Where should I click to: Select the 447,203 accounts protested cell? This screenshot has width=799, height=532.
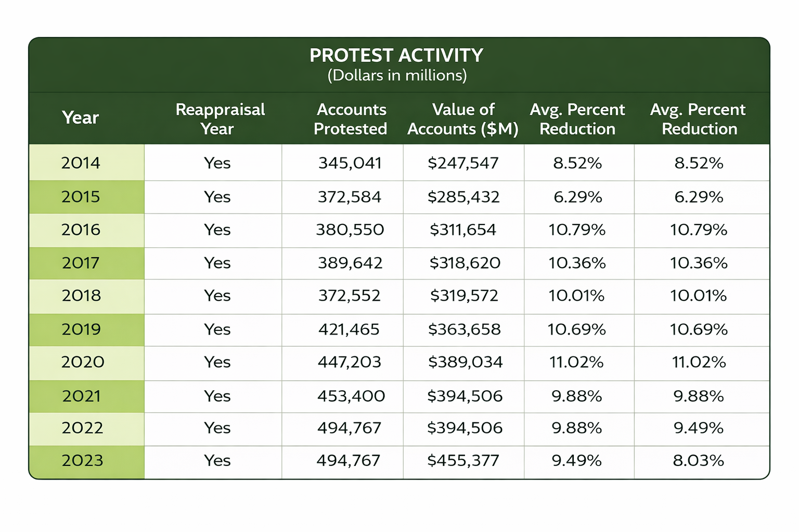(350, 362)
